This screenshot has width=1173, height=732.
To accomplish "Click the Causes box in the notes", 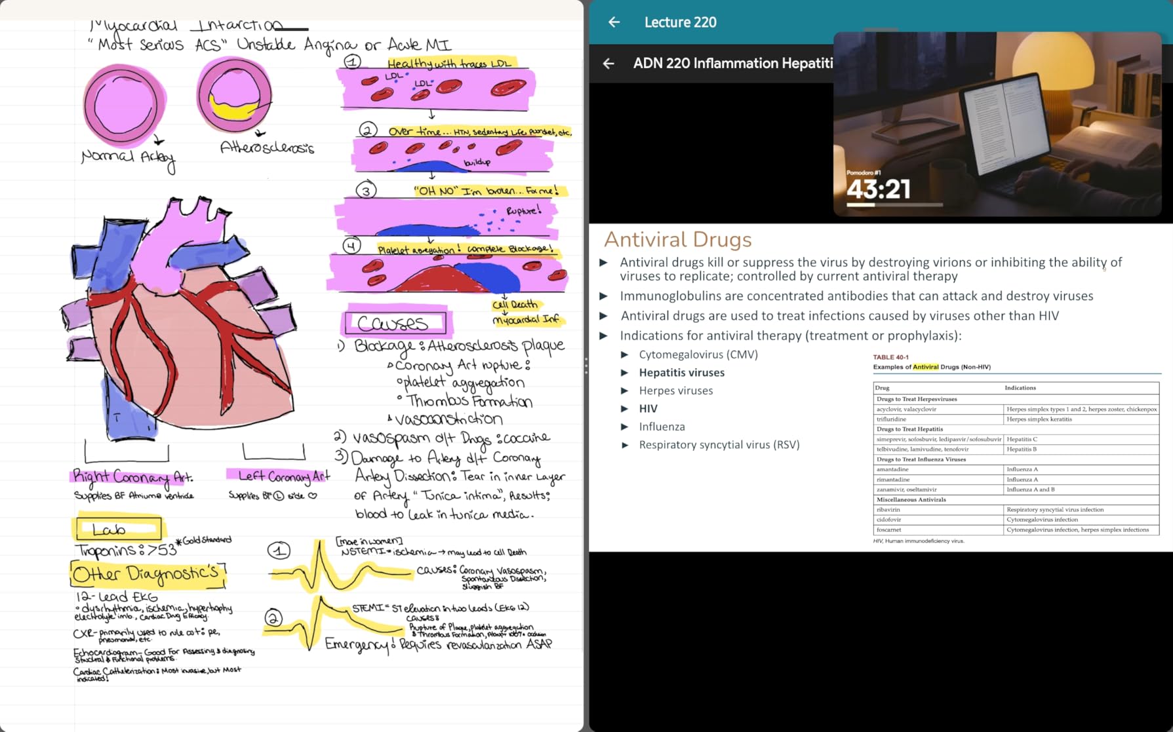I will tap(395, 323).
